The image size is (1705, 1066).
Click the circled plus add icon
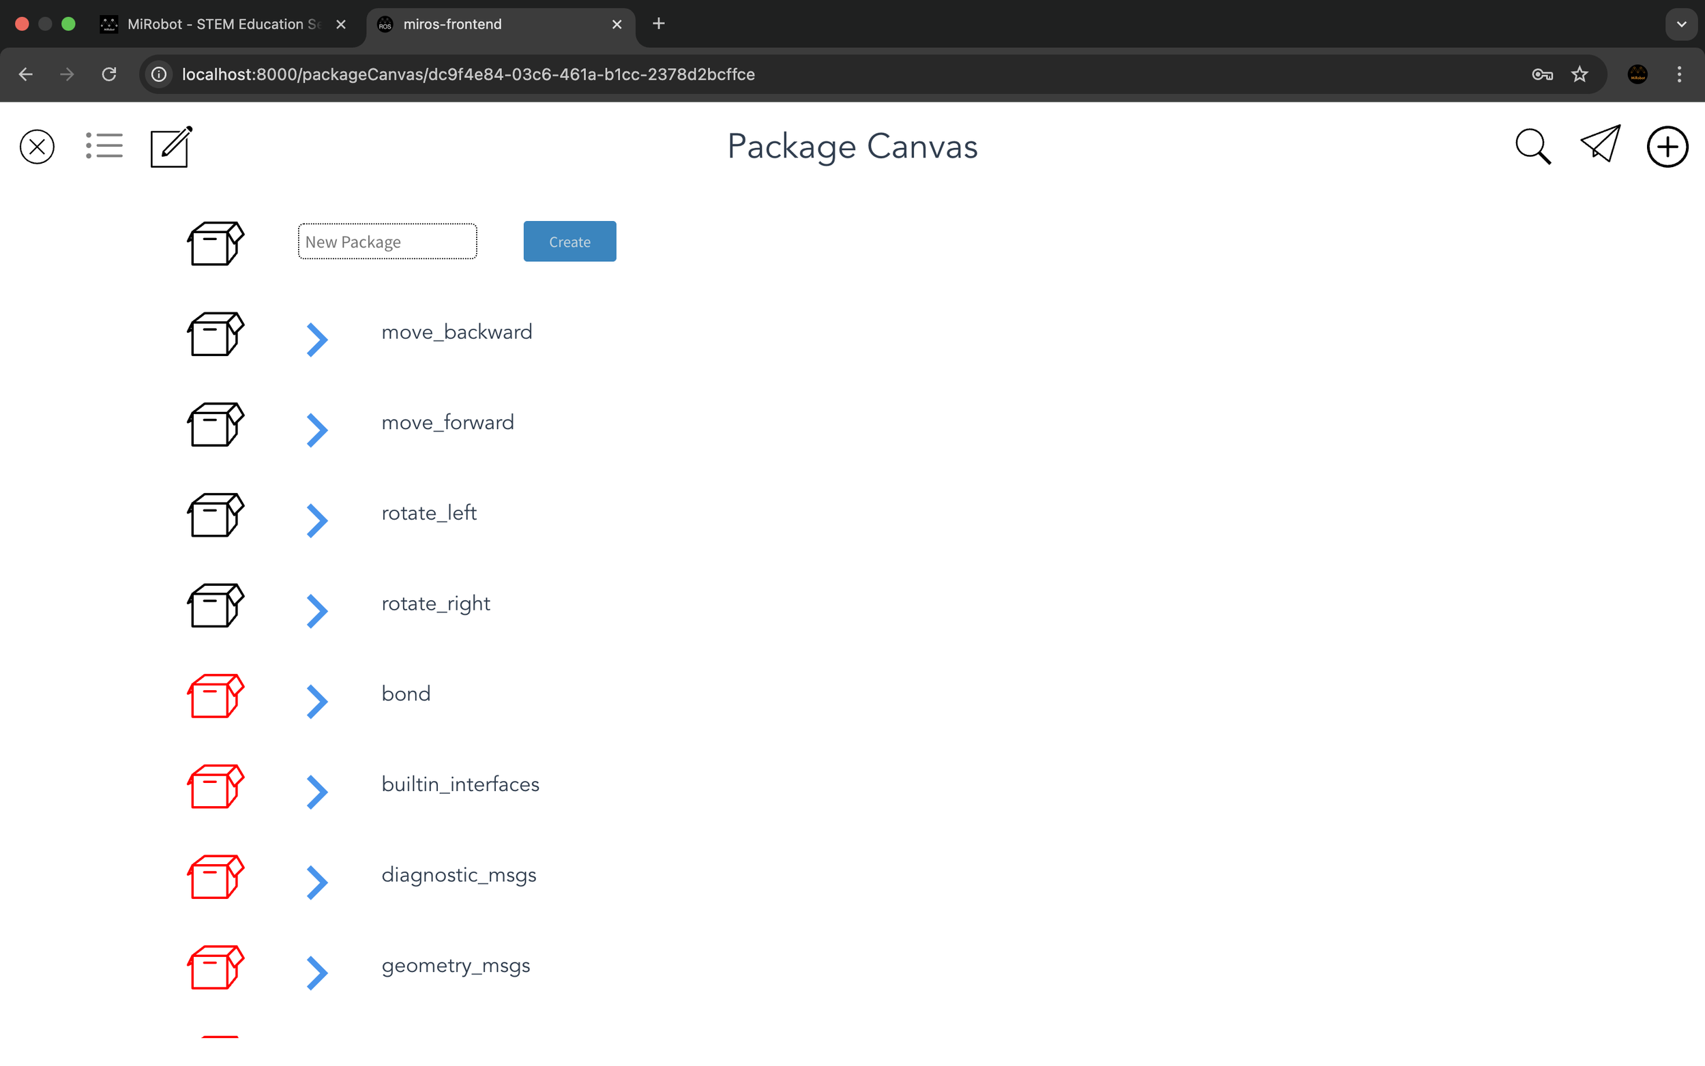[1666, 147]
